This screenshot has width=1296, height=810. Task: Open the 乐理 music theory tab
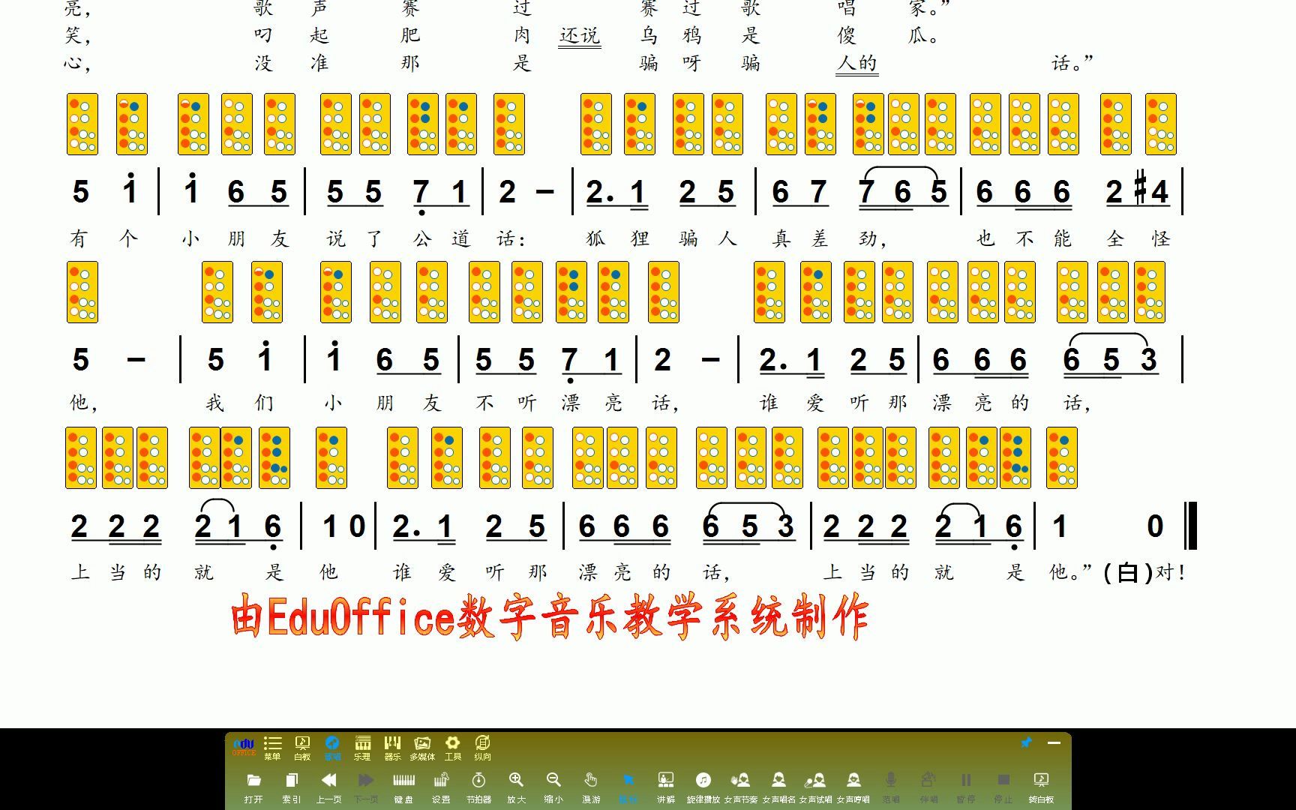pos(362,748)
